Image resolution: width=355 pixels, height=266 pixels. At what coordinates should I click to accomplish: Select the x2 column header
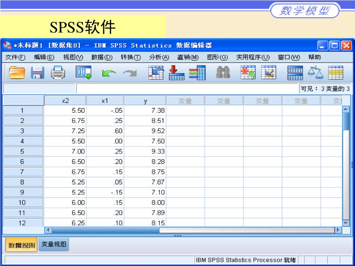(x=65, y=101)
